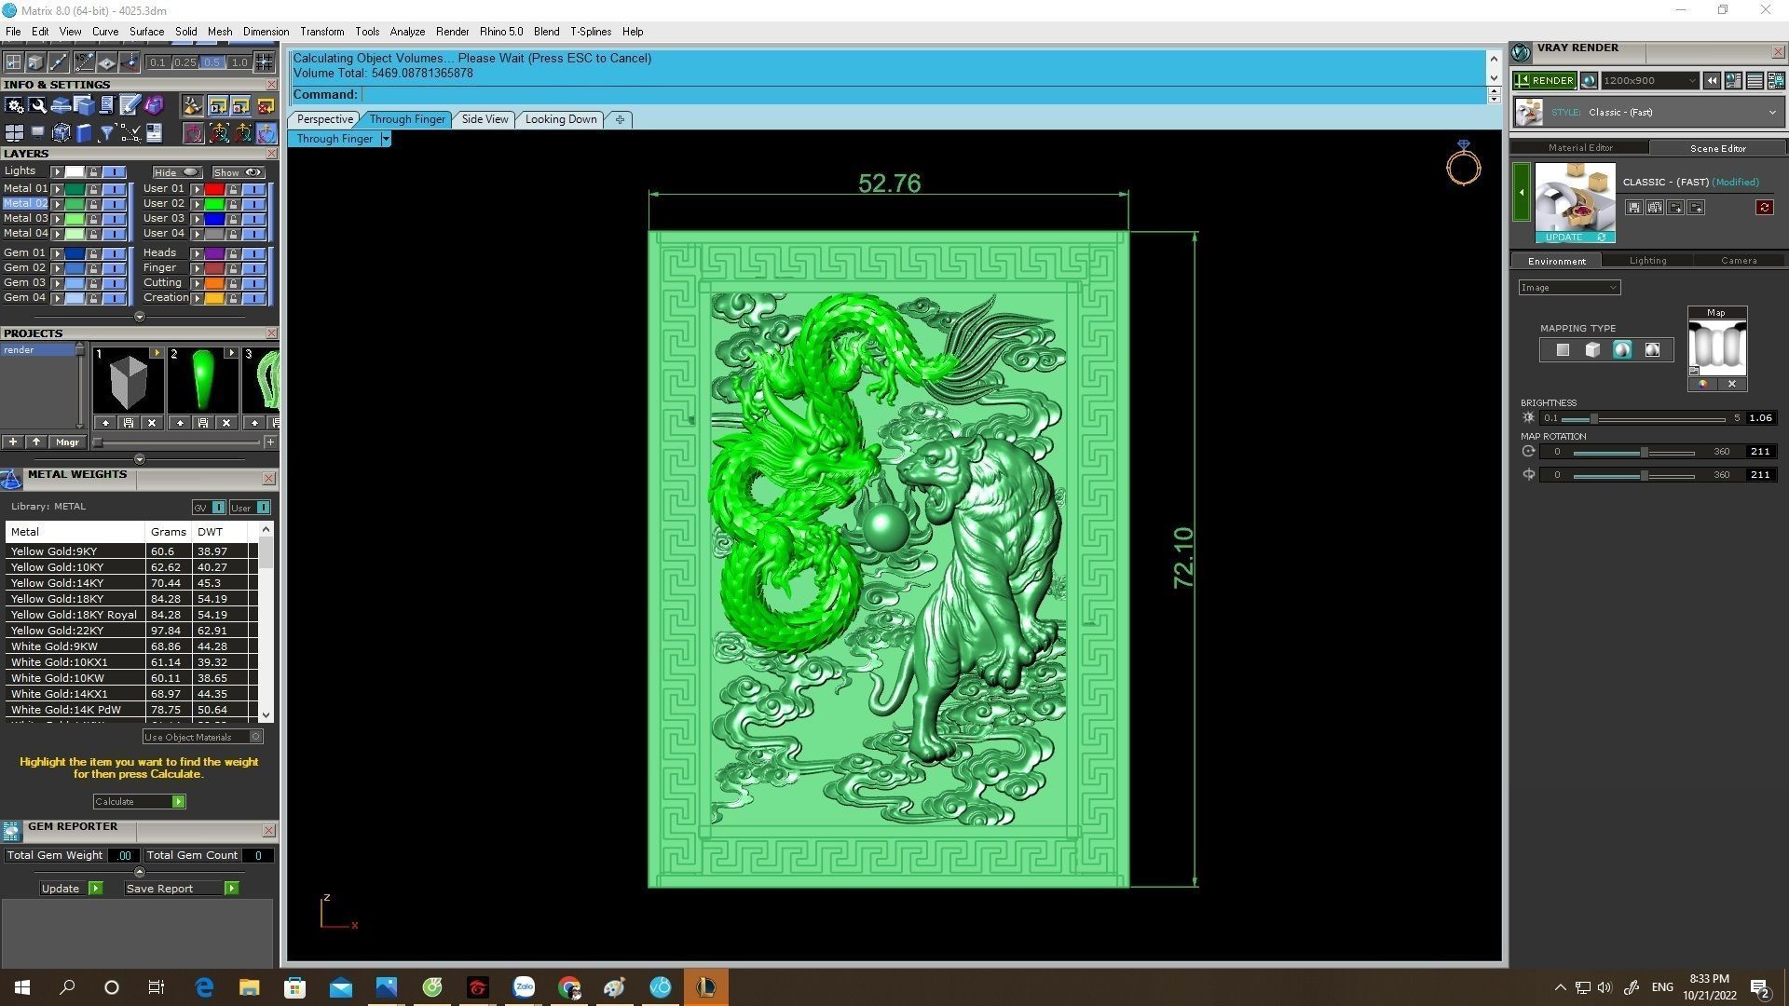The image size is (1789, 1006).
Task: Toggle the lock on User 01 layer
Action: [233, 189]
